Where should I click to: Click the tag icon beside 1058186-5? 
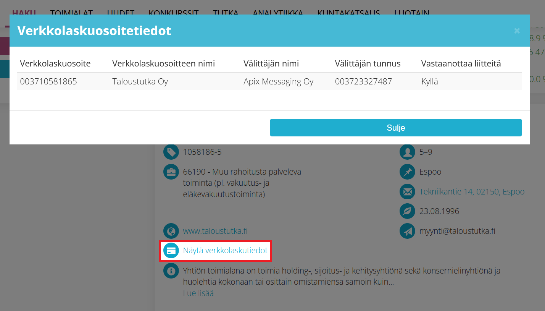(x=171, y=152)
